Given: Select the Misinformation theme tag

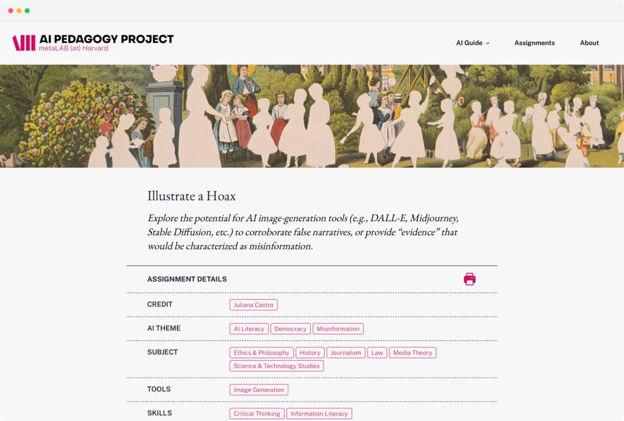Looking at the screenshot, I should coord(338,329).
